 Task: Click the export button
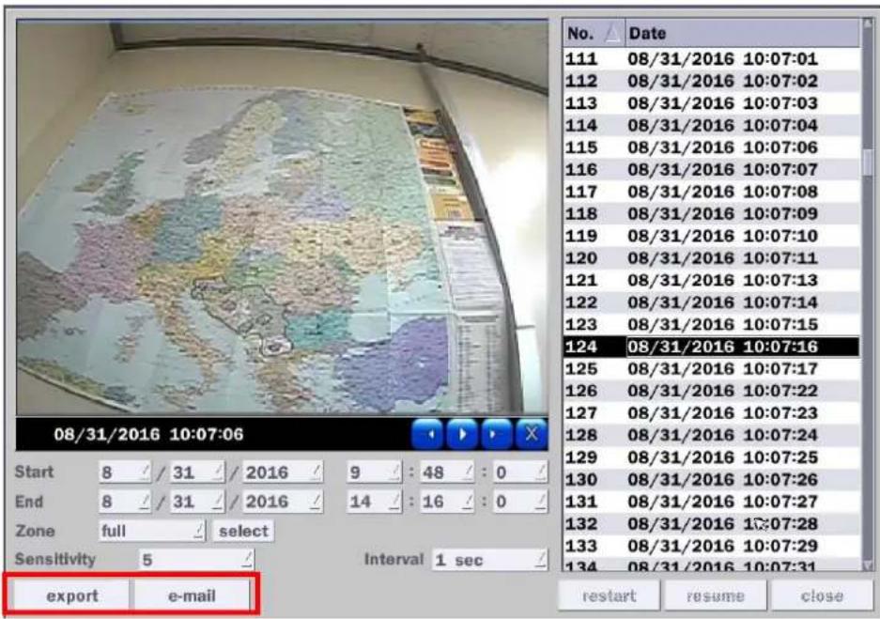71,596
